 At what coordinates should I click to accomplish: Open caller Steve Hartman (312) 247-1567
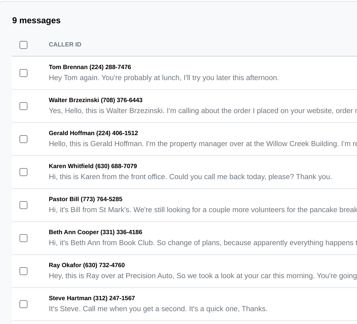coord(92,298)
